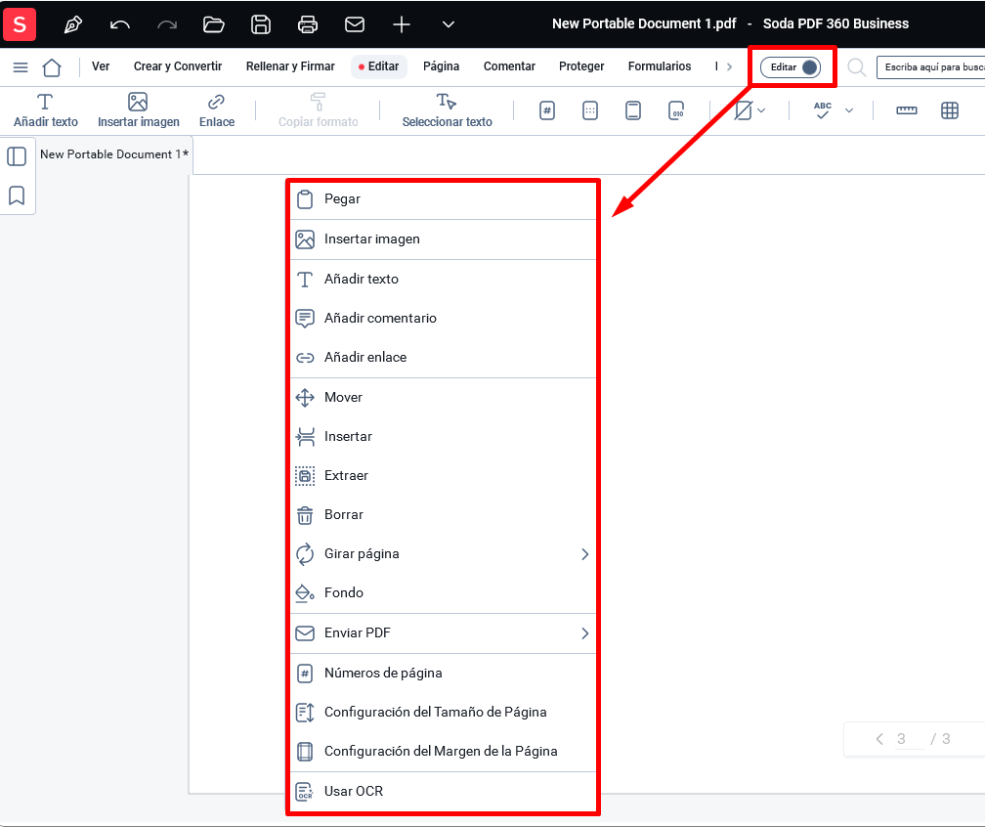Select the pen signing tool icon
Viewport: 985px width, 827px height.
coord(73,24)
